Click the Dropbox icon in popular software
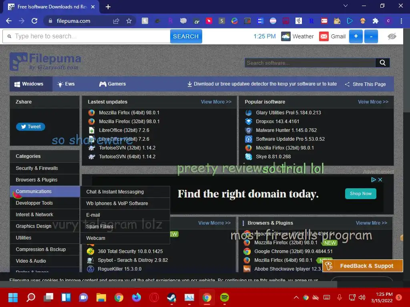 248,122
